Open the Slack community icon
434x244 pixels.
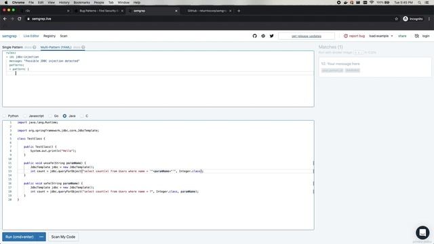click(263, 36)
